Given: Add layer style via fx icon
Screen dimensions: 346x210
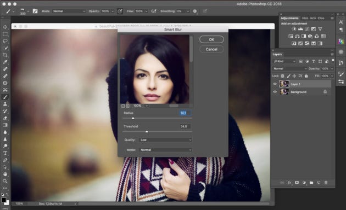Looking at the screenshot, I should pyautogui.click(x=289, y=183).
